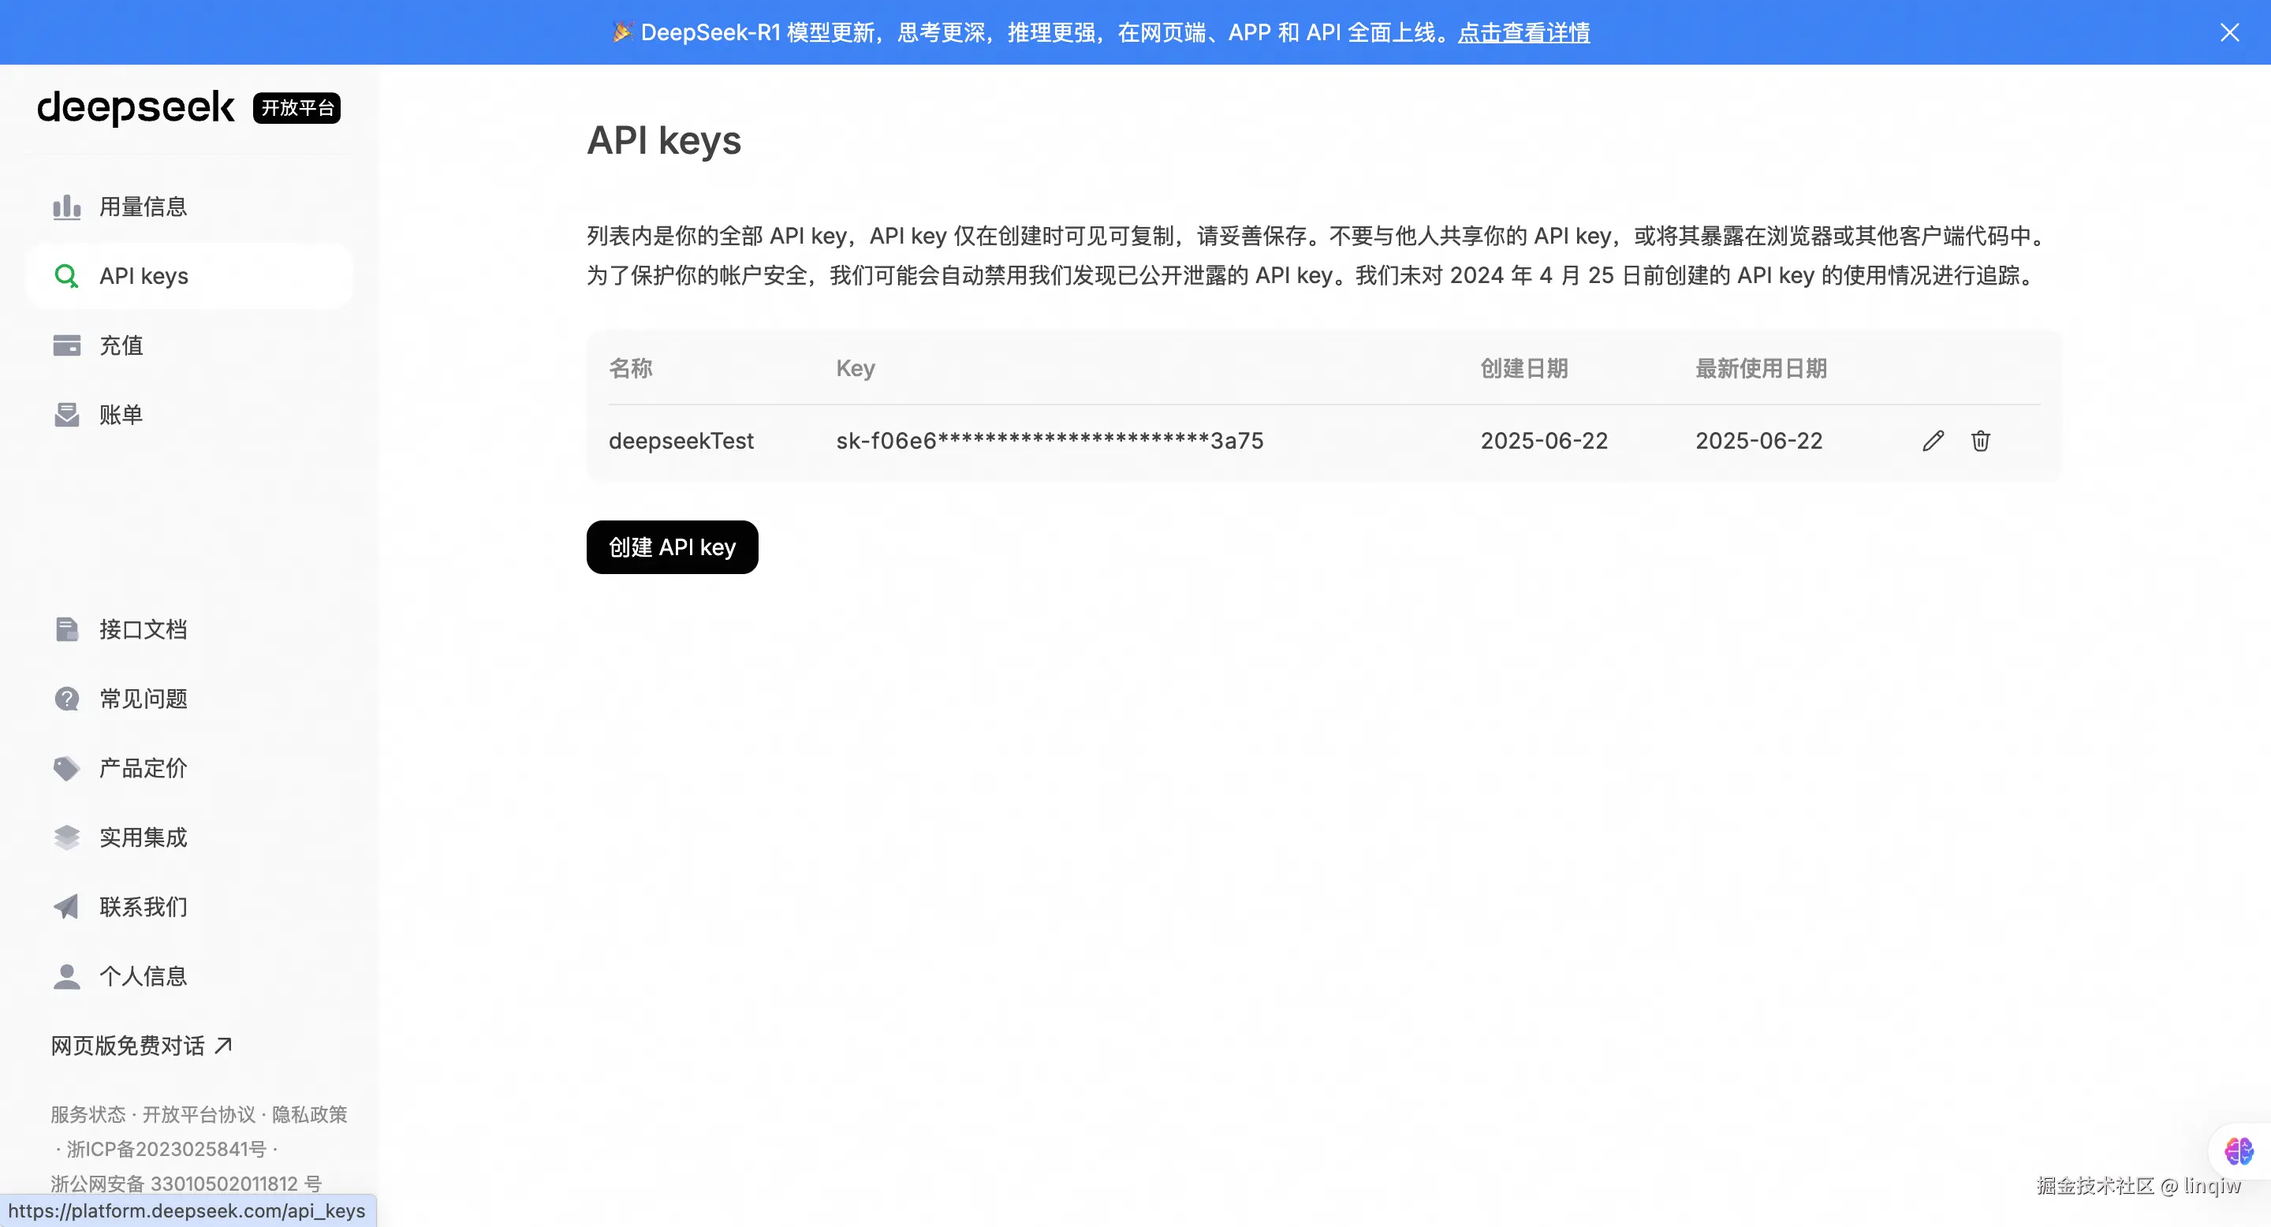The image size is (2271, 1227).
Task: Click the bar chart usage info icon
Action: pyautogui.click(x=67, y=207)
